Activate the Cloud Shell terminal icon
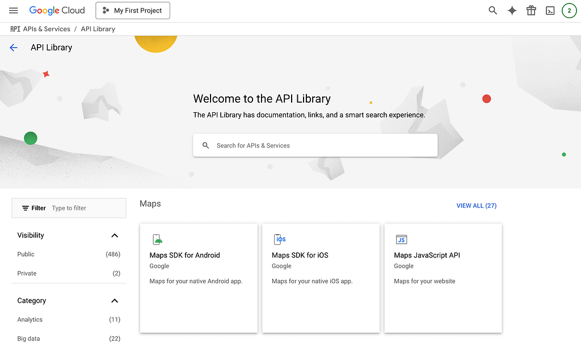 pyautogui.click(x=550, y=10)
